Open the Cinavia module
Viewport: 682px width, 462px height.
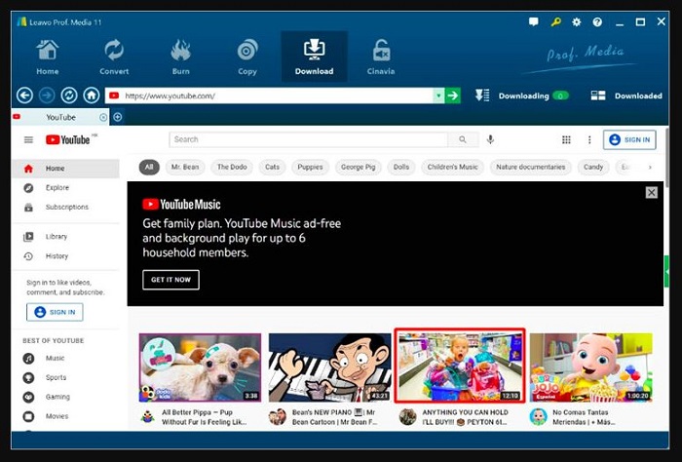pyautogui.click(x=381, y=57)
